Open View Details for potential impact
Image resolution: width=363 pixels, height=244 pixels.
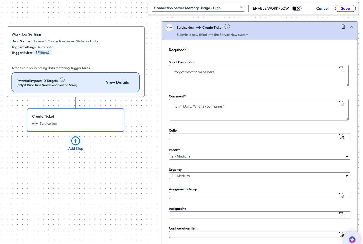coord(117,82)
